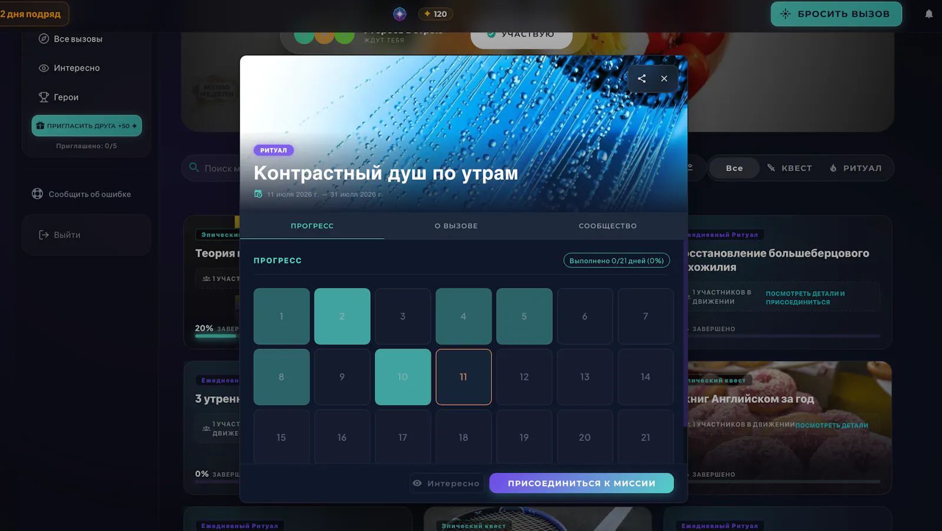The image size is (942, 531).
Task: Select day 16 in progress grid
Action: point(342,437)
